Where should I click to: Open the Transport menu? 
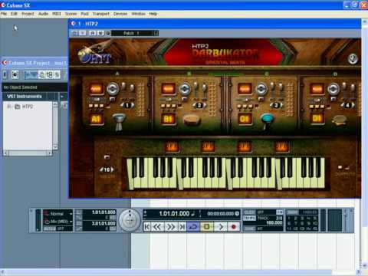pos(100,14)
